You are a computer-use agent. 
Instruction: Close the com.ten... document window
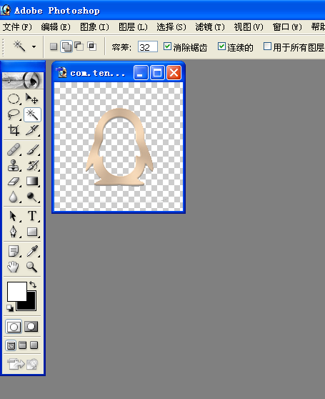174,73
